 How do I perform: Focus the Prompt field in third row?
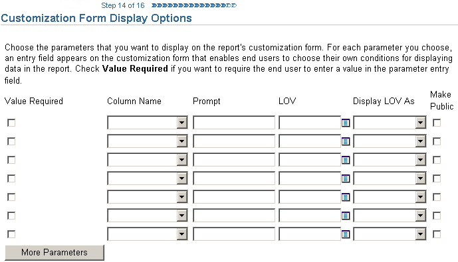click(x=234, y=160)
